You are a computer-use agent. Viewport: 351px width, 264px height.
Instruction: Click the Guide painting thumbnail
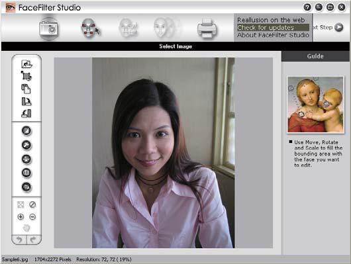[x=316, y=105]
